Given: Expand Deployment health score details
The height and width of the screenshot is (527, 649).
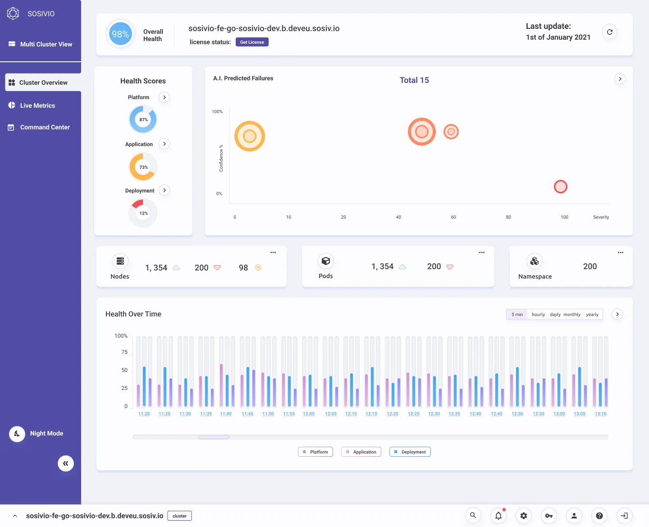Looking at the screenshot, I should click(x=165, y=190).
